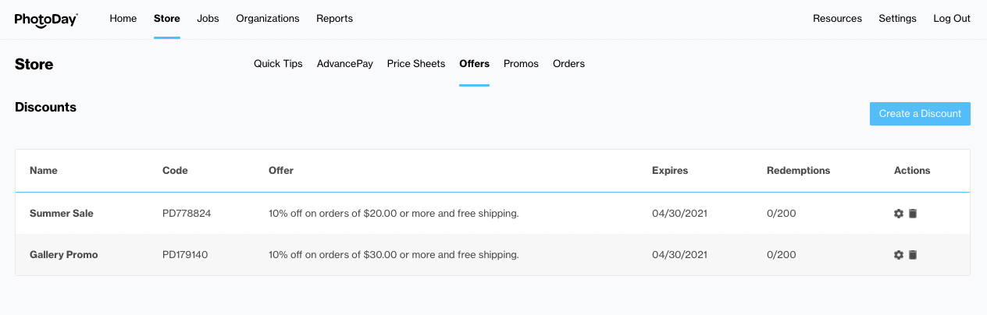
Task: Click the PhotoDay logo
Action: coord(46,19)
